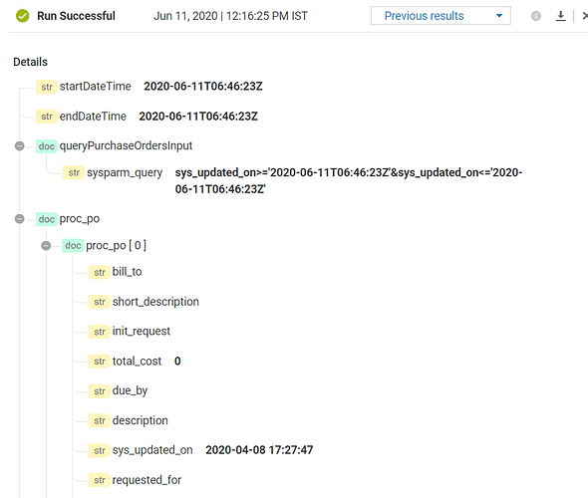Open the Previous results dropdown
588x498 pixels.
[441, 16]
